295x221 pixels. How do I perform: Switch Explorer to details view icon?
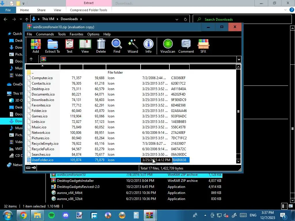[x=284, y=206]
